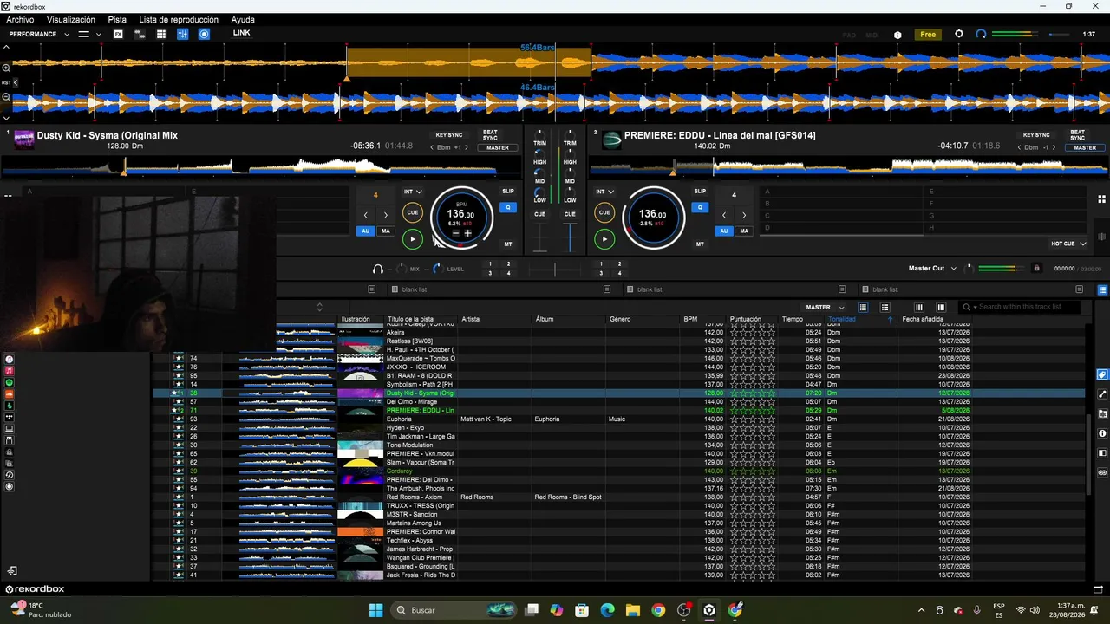This screenshot has width=1110, height=624.
Task: Open rekordbox settings gear
Action: (x=959, y=34)
